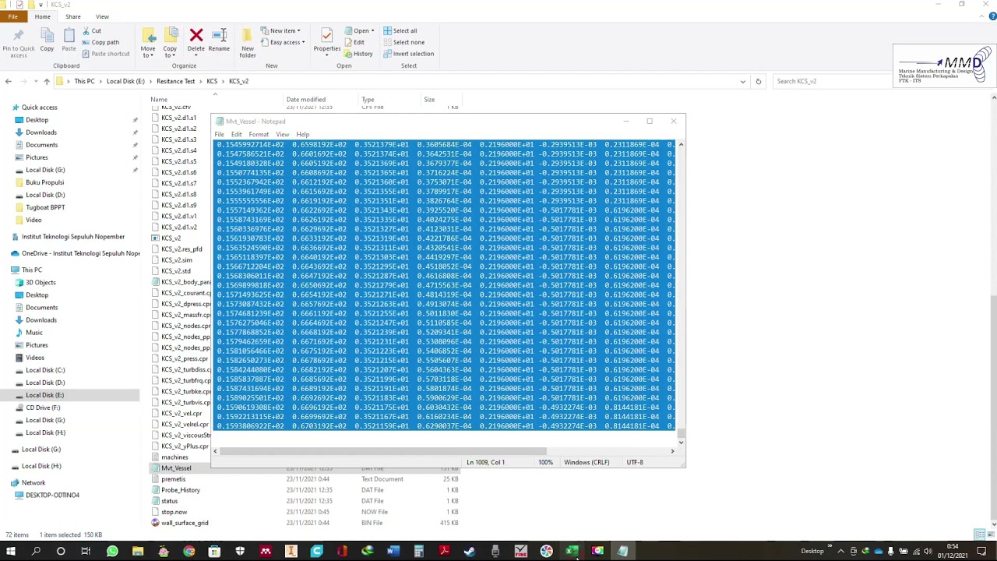Select 3D Objects in navigation pane

pos(41,282)
